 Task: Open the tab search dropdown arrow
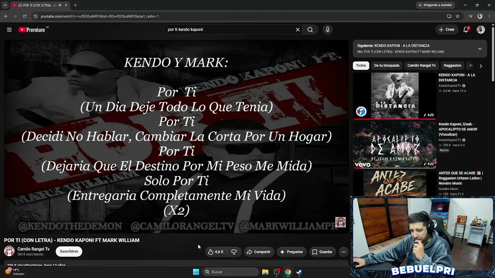pyautogui.click(x=5, y=5)
